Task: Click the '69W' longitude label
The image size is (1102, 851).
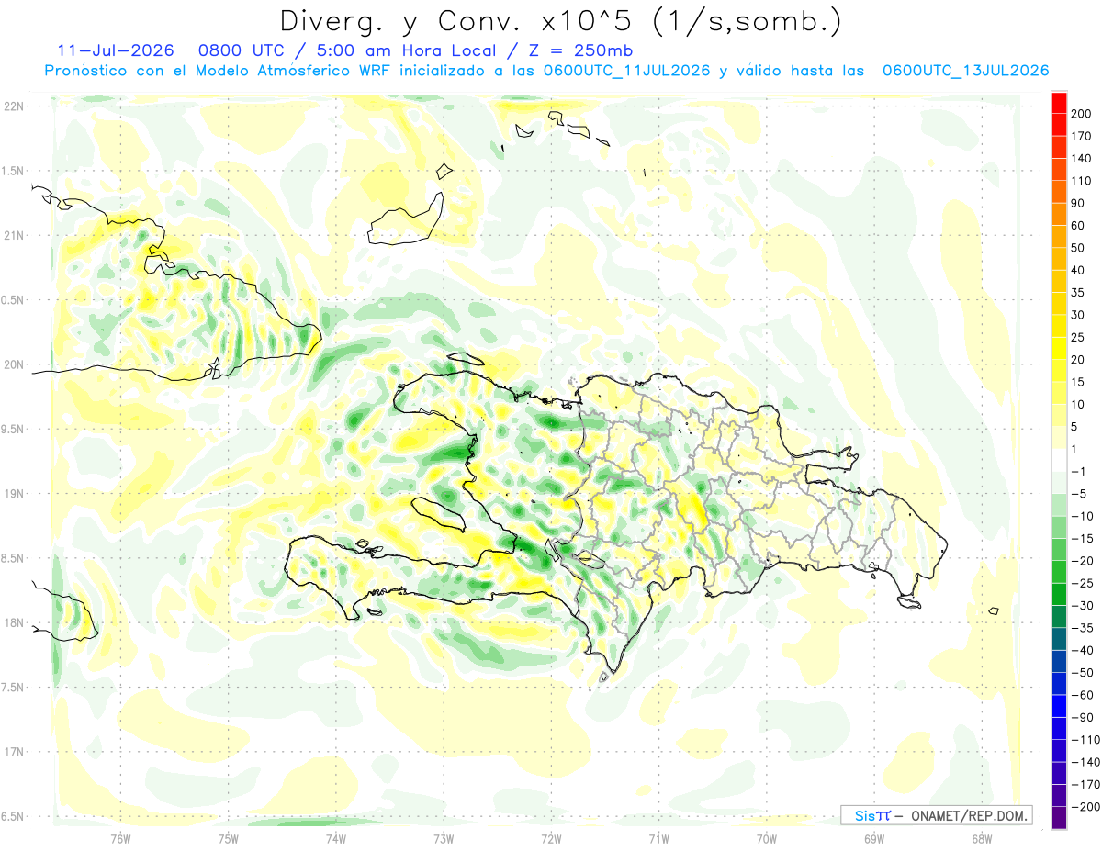Action: 874,838
